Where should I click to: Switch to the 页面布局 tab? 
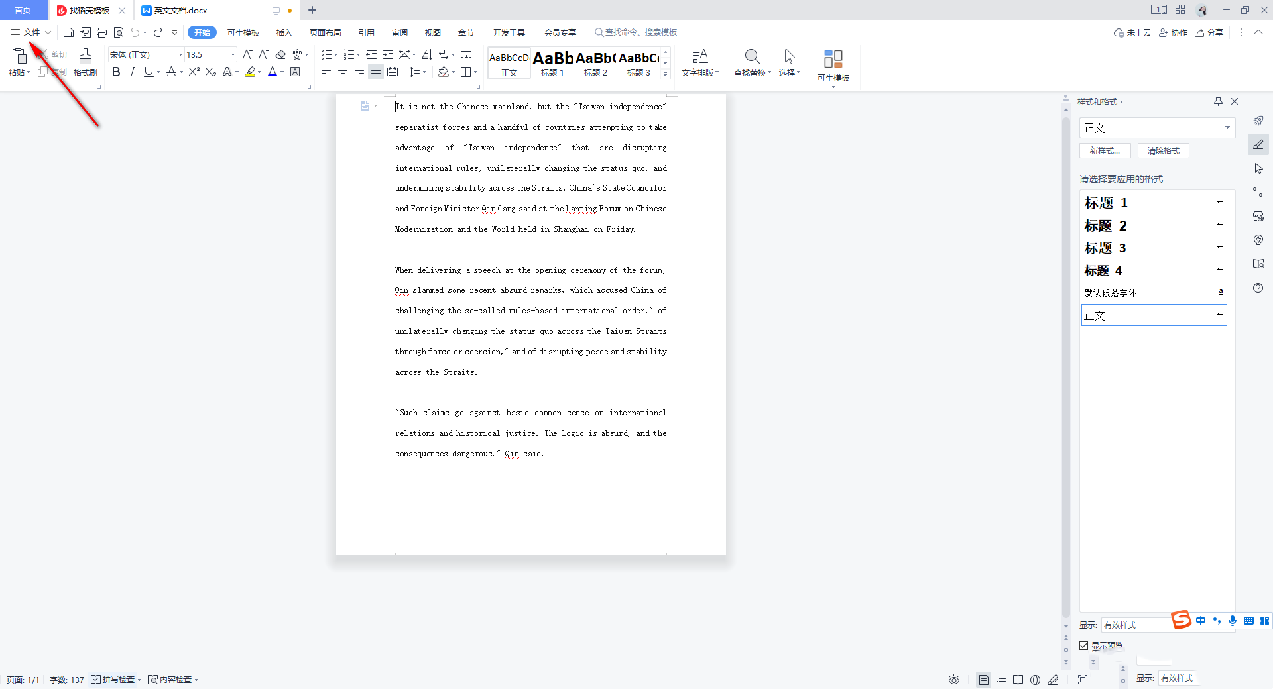325,32
